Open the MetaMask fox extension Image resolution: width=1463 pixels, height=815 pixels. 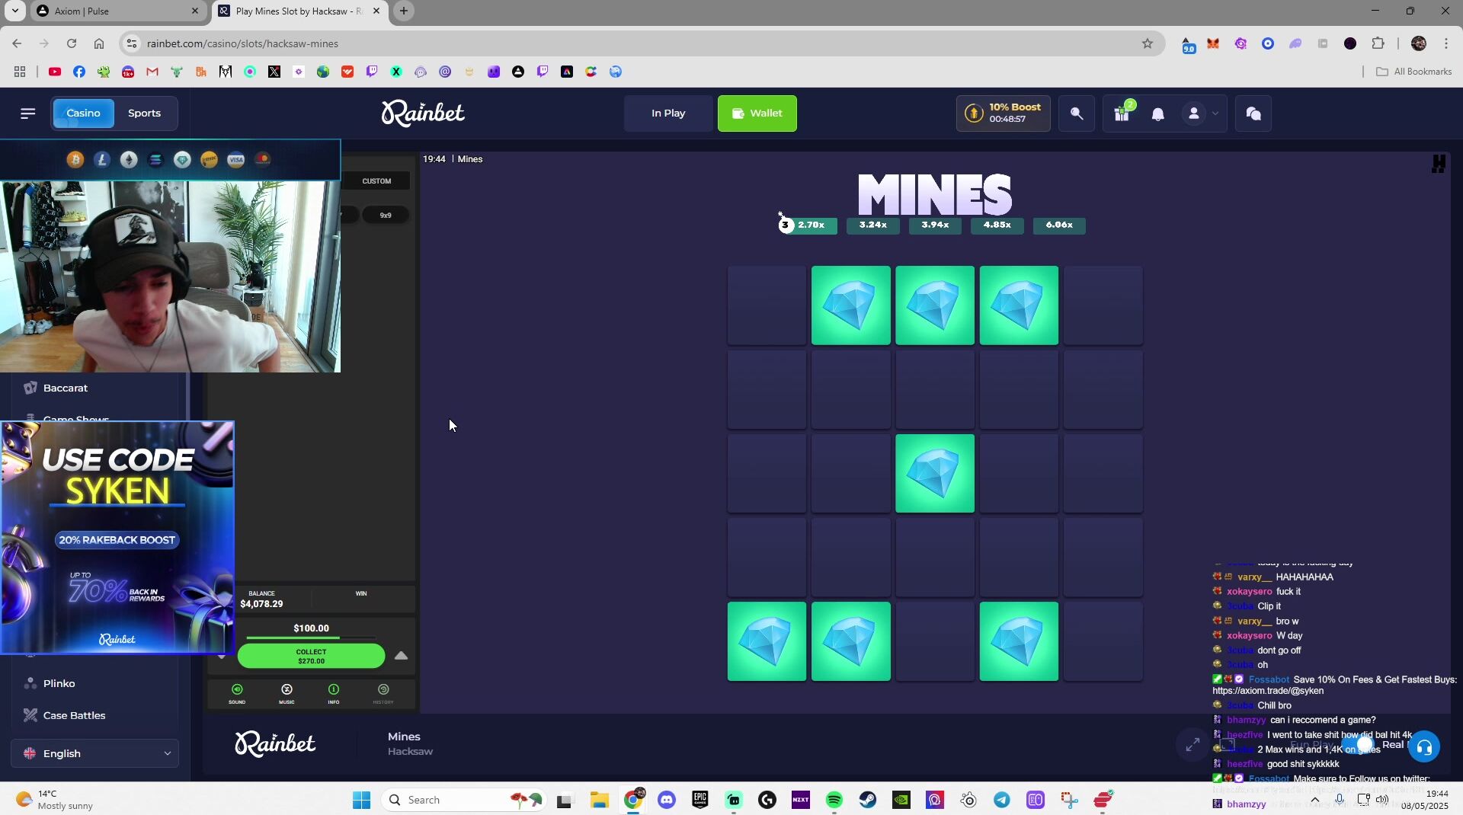click(1213, 44)
